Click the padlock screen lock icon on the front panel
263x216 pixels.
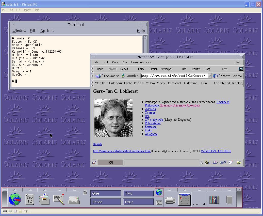click(x=85, y=192)
